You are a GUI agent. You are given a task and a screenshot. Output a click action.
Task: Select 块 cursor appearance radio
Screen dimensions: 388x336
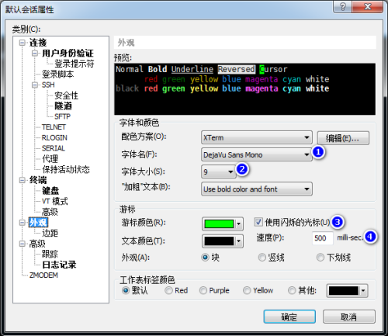[x=205, y=258]
